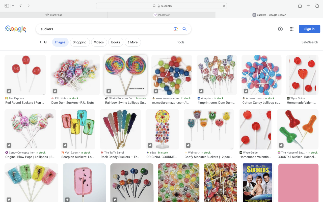Open Google settings gear icon
This screenshot has width=323, height=202.
pyautogui.click(x=280, y=29)
